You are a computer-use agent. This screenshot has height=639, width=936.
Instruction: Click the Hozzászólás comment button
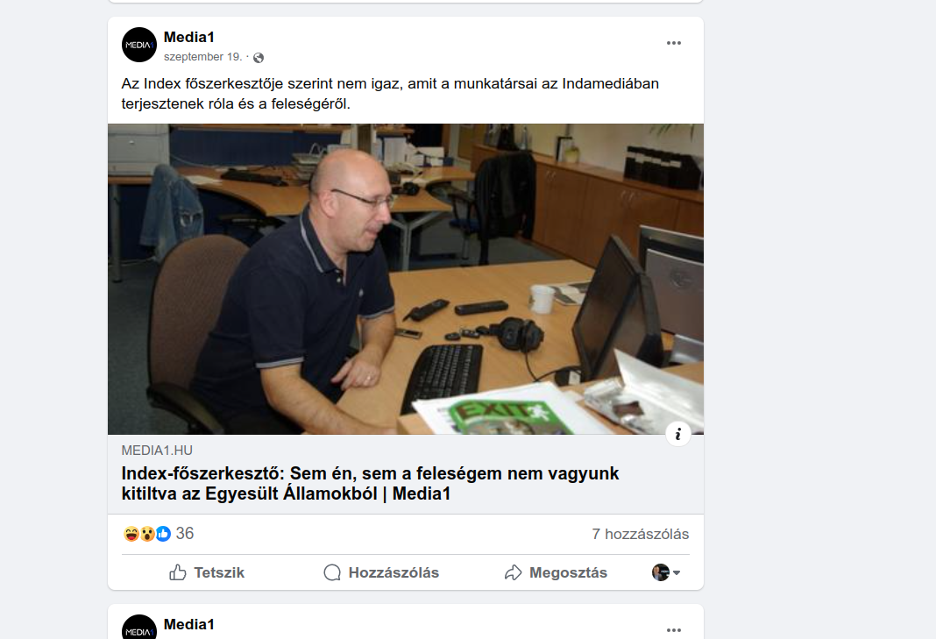click(381, 572)
